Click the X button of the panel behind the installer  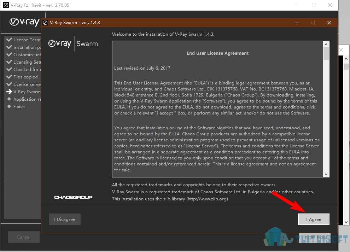[x=341, y=50]
